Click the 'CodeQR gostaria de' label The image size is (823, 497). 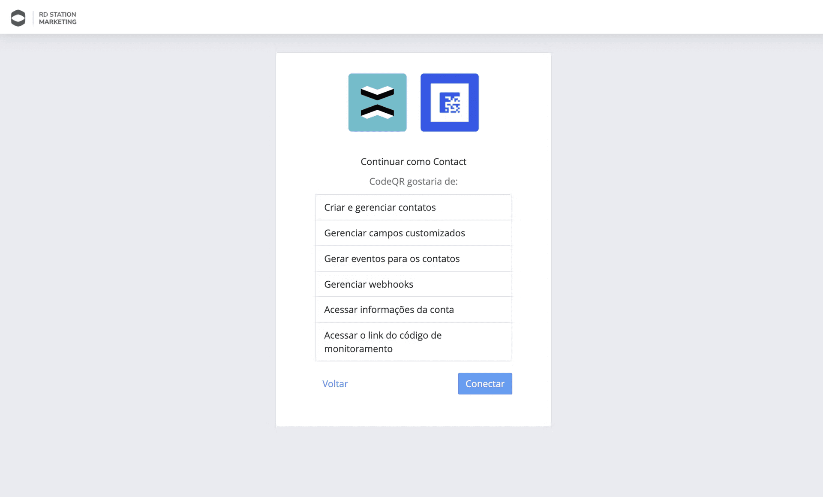click(x=413, y=181)
